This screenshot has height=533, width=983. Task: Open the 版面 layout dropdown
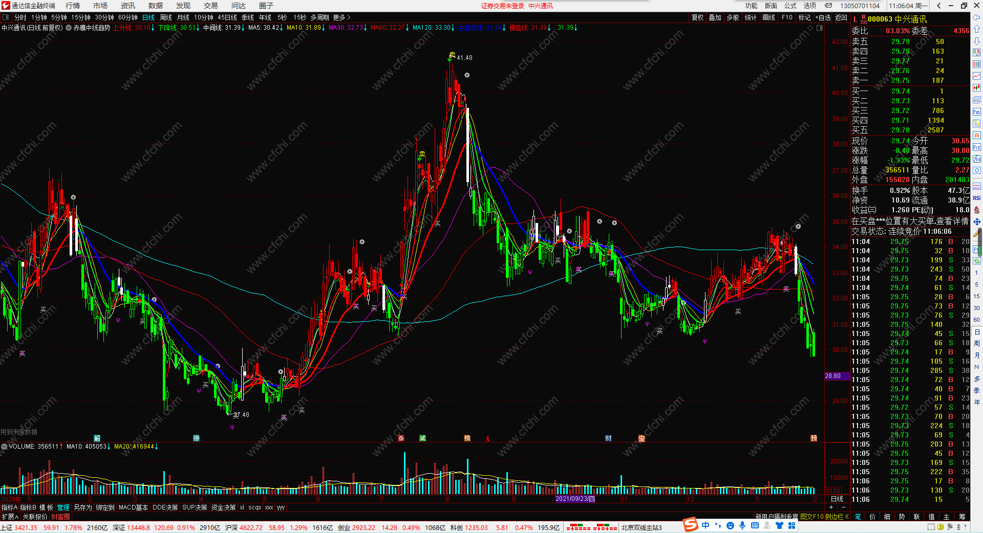coord(771,6)
